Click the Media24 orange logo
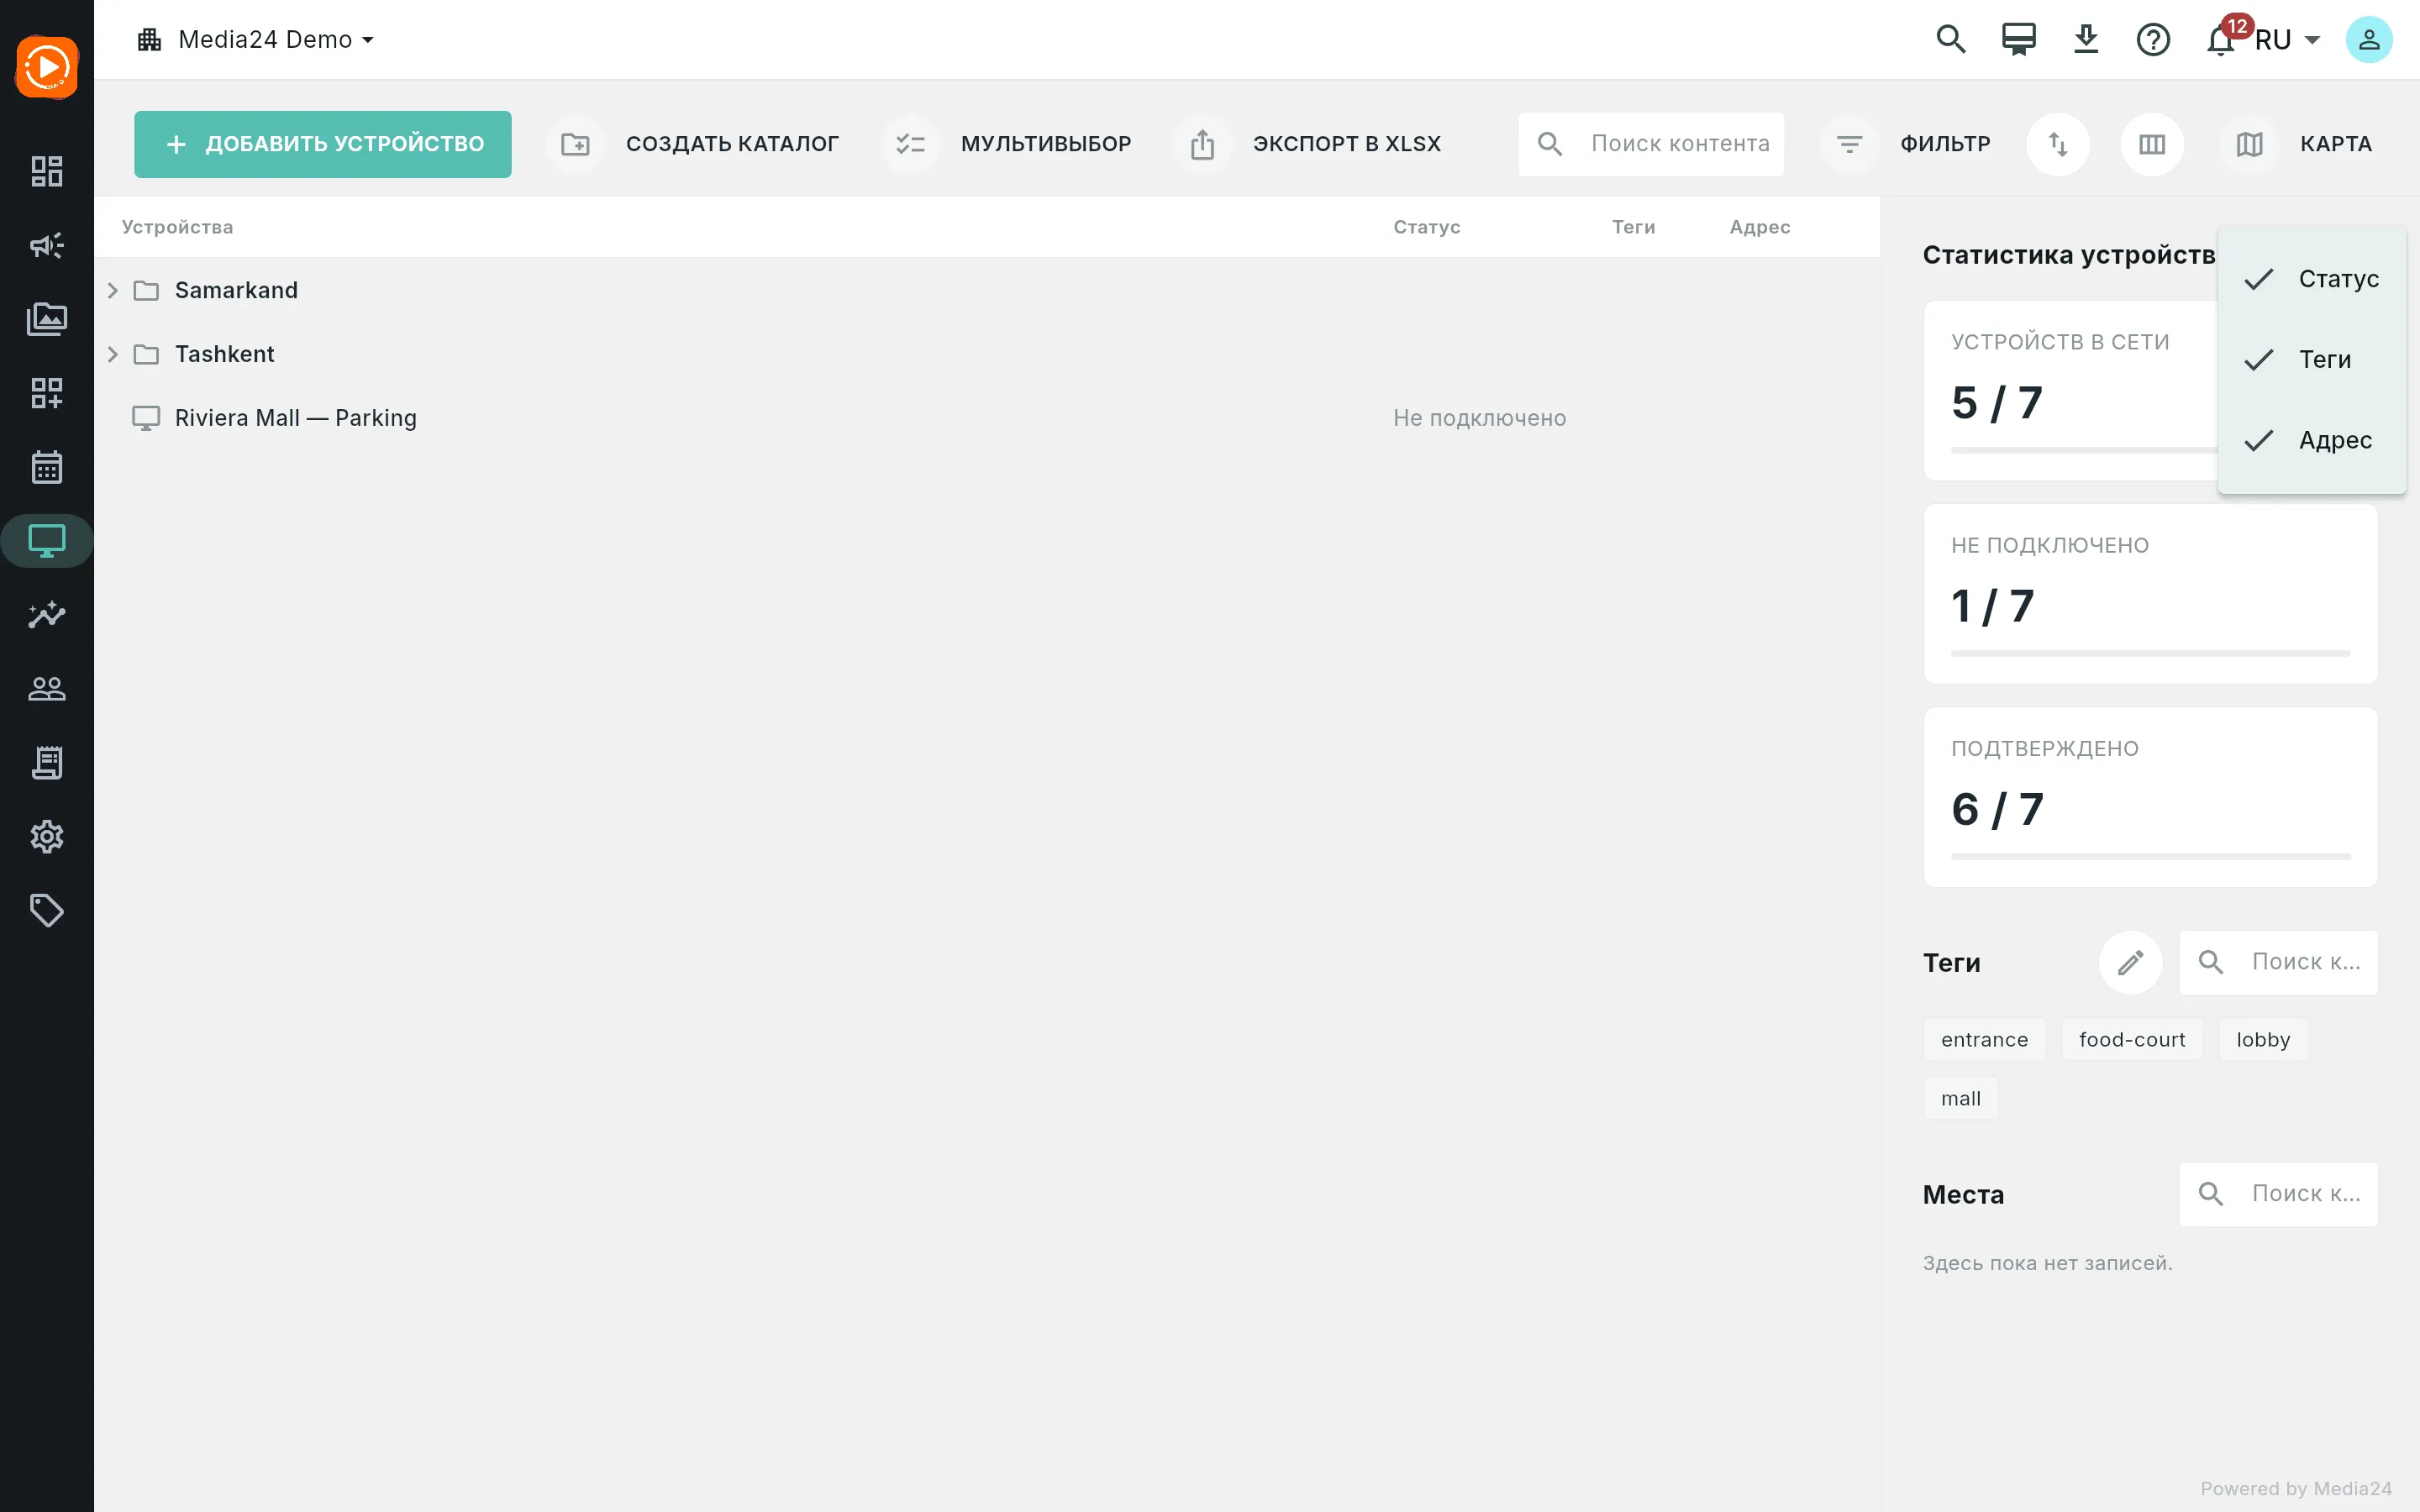The width and height of the screenshot is (2420, 1512). pos(47,67)
